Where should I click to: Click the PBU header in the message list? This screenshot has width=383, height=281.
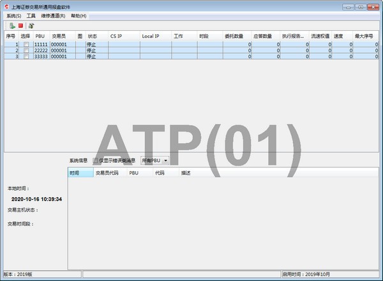coord(140,173)
